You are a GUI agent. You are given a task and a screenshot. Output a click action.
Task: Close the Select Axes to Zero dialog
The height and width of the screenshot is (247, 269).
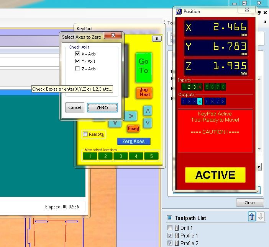coord(113,35)
